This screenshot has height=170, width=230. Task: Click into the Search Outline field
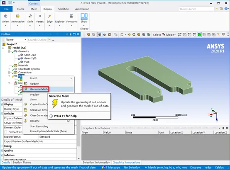[x=37, y=40]
